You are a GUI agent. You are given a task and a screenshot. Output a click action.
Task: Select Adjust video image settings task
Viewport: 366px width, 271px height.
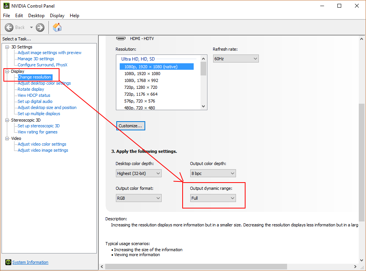point(43,150)
